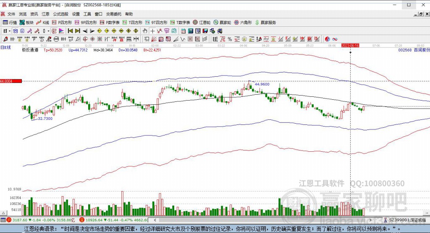This screenshot has width=430, height=233.
Task: Open the 赢家服务 dollar-sign service button
Action: point(265,23)
